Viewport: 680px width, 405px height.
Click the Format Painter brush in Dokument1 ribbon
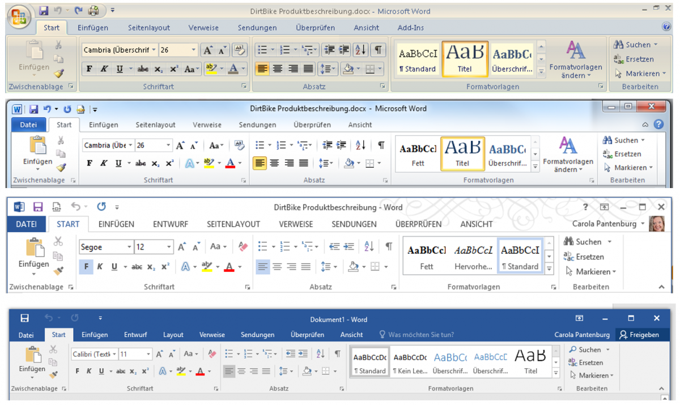coord(53,374)
